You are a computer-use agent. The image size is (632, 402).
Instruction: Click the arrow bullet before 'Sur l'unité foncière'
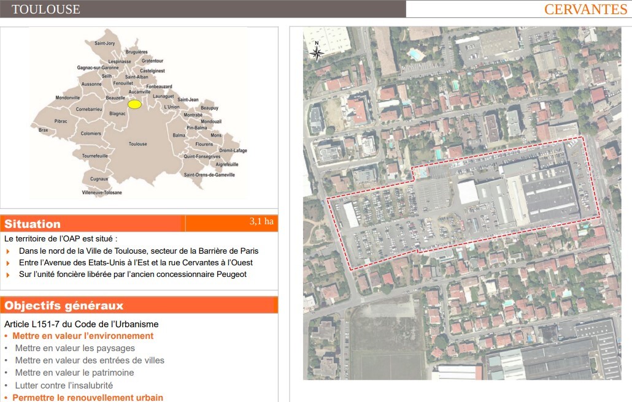[8, 275]
